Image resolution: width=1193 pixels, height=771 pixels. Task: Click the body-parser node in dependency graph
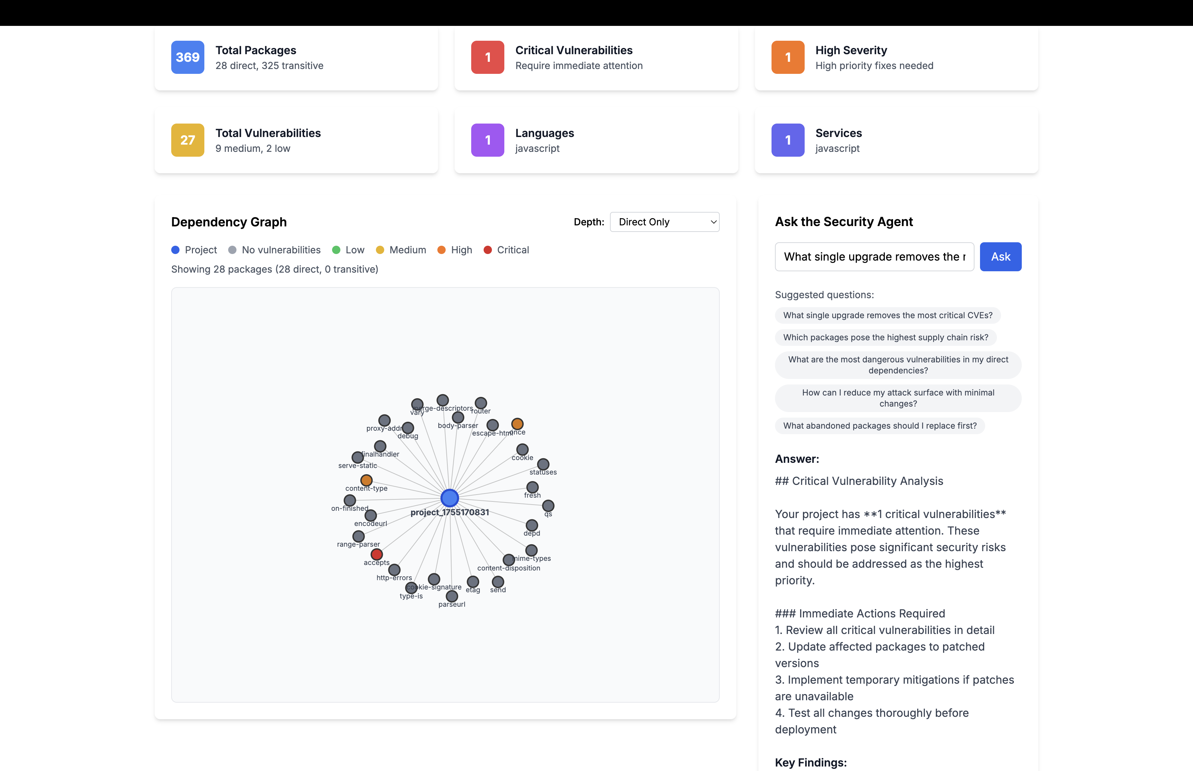458,418
